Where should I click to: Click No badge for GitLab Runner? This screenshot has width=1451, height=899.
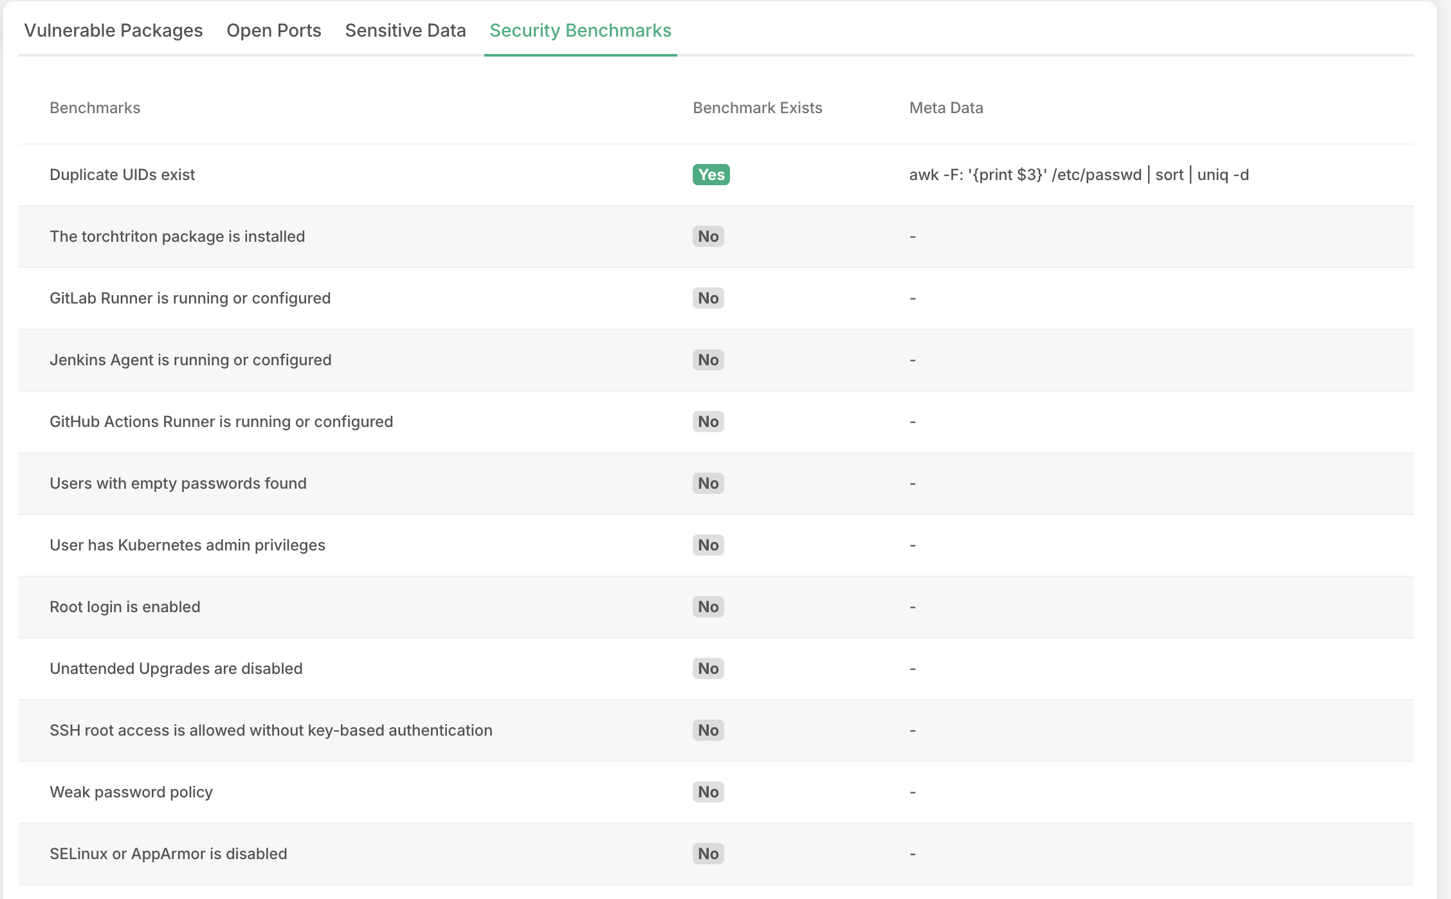point(708,298)
